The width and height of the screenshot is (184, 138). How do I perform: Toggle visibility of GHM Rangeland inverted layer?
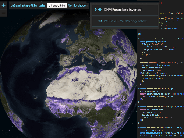(x=100, y=10)
